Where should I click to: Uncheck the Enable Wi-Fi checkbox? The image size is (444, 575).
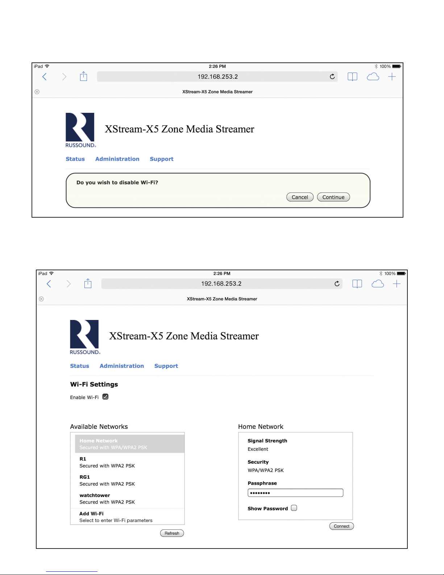(x=105, y=397)
